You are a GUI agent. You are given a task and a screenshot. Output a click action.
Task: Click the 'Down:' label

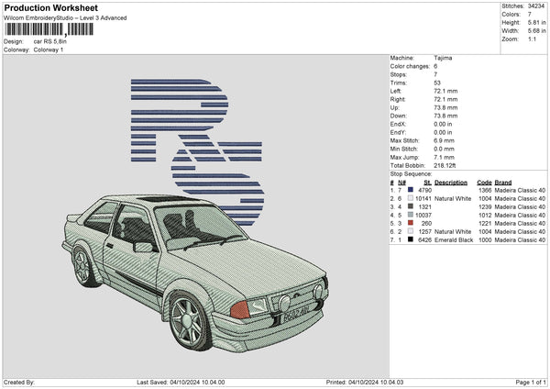398,116
